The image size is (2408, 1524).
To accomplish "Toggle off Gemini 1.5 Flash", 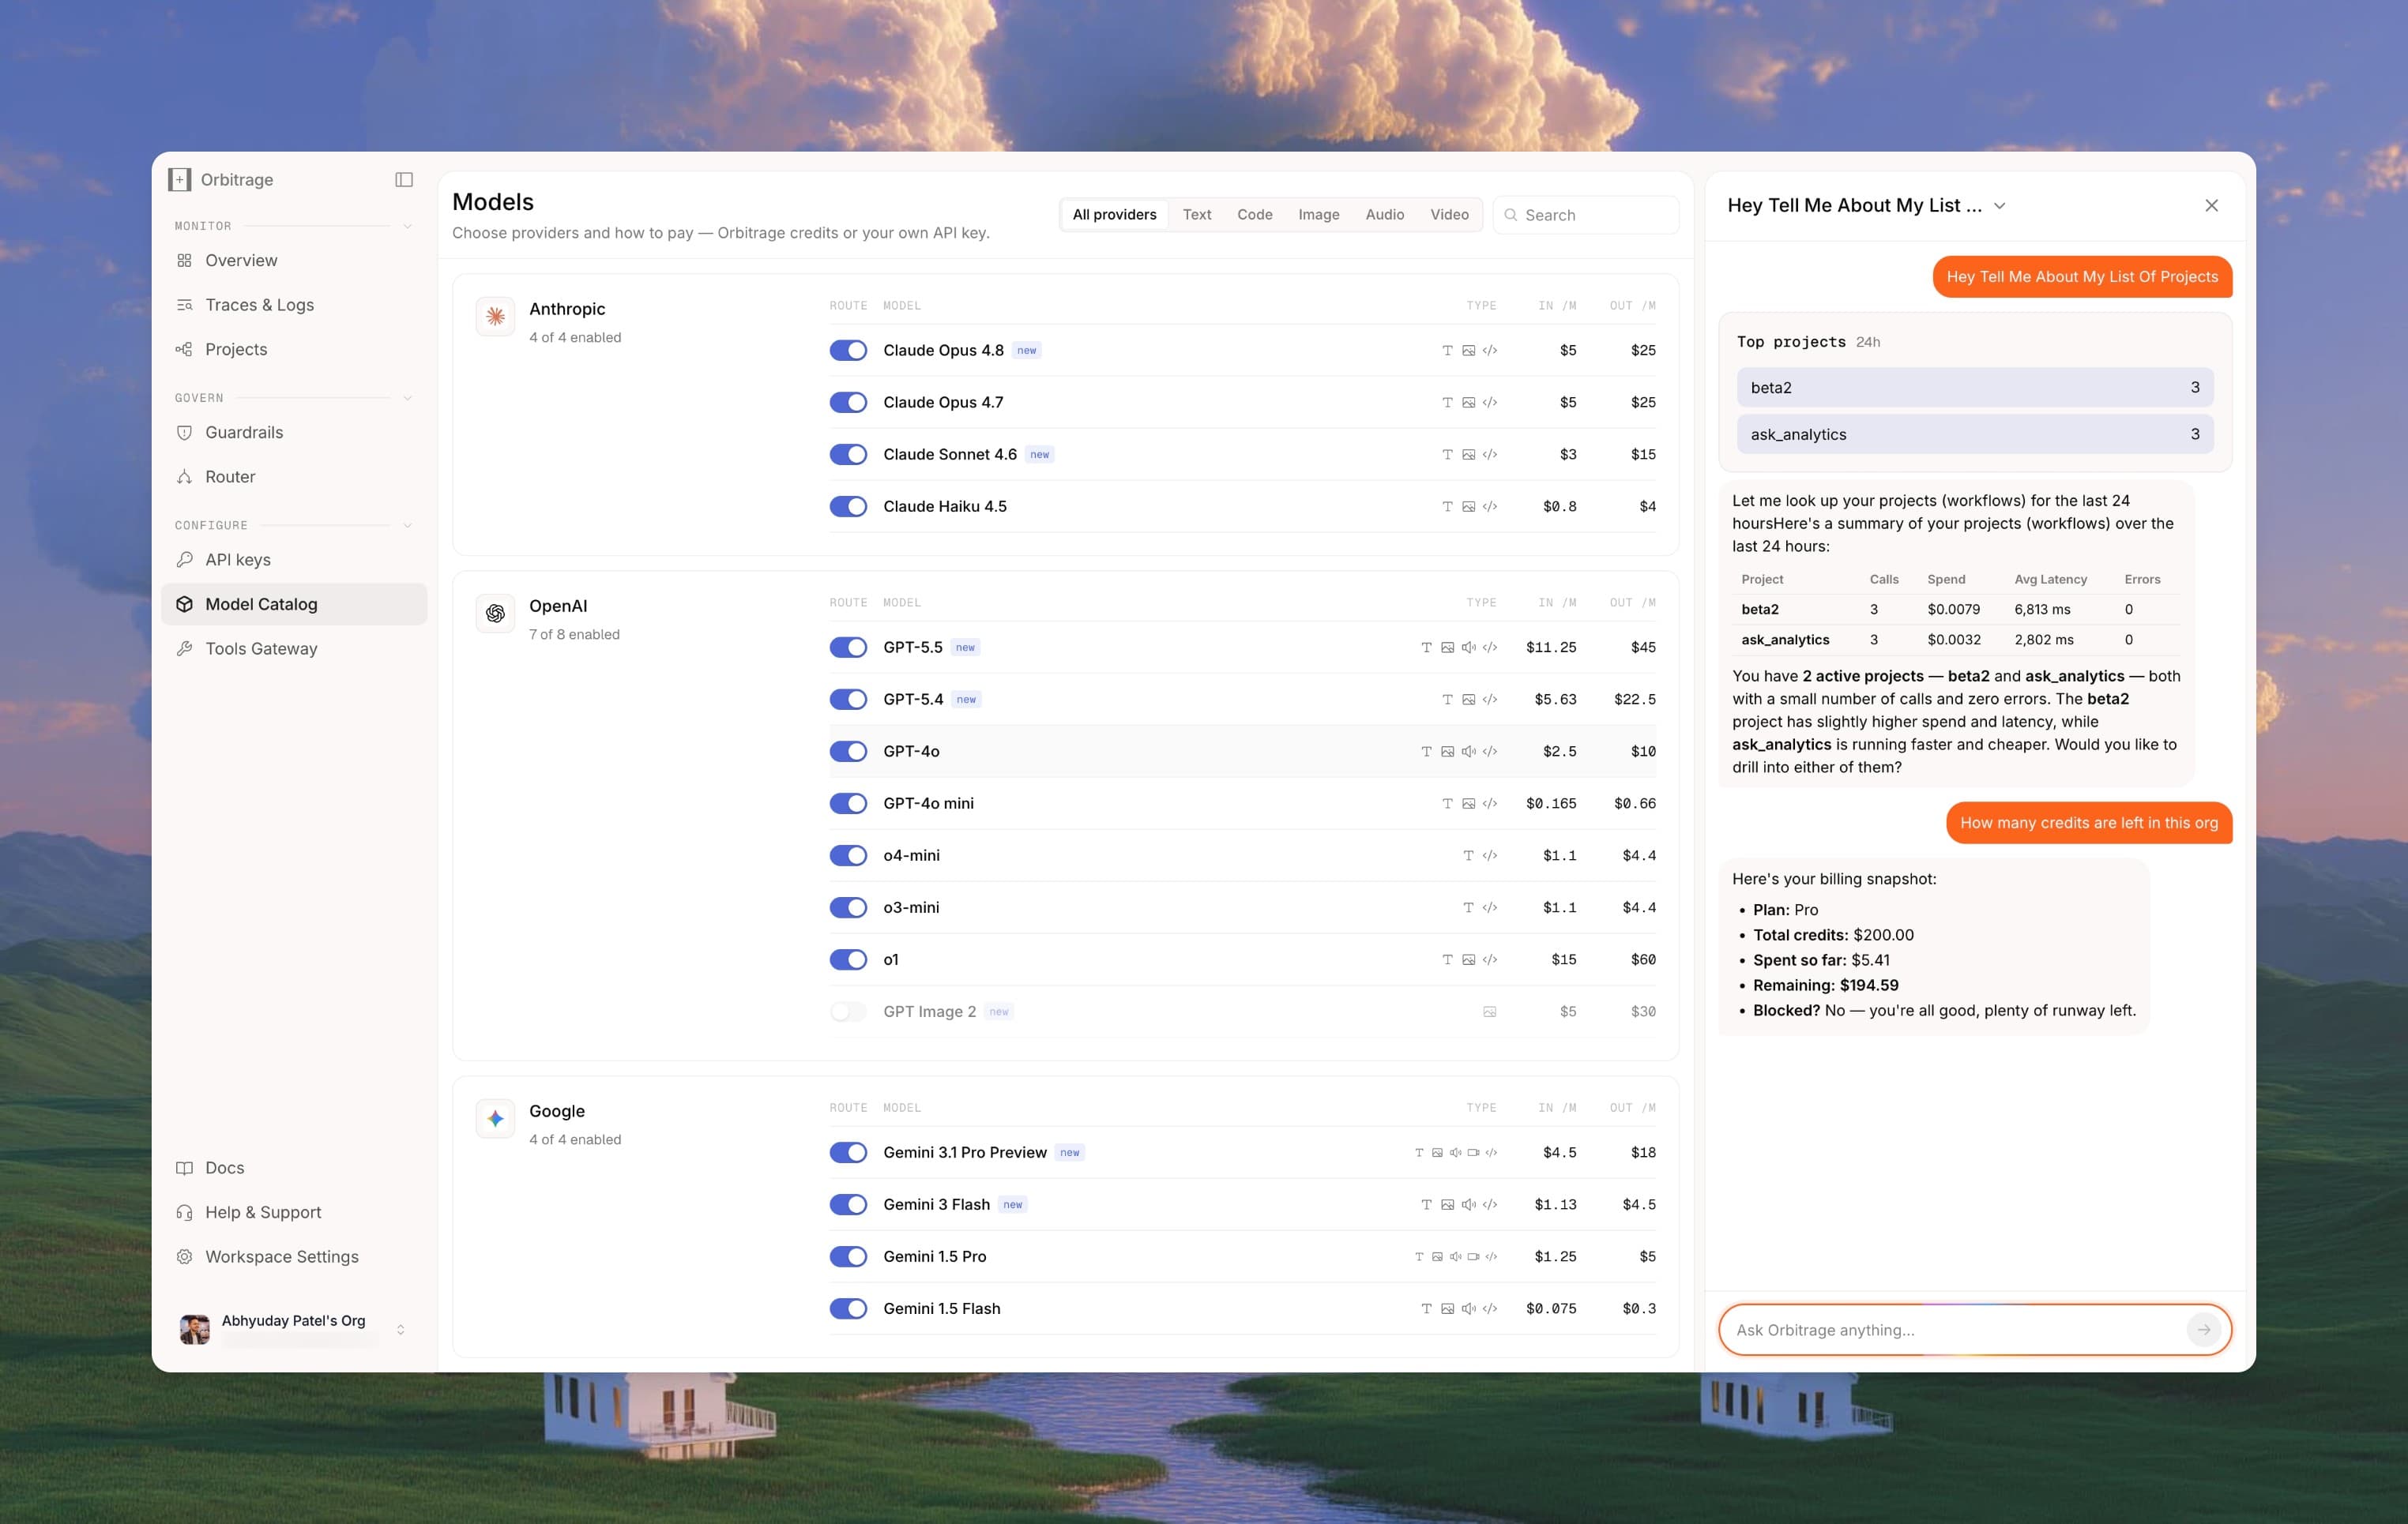I will [848, 1309].
